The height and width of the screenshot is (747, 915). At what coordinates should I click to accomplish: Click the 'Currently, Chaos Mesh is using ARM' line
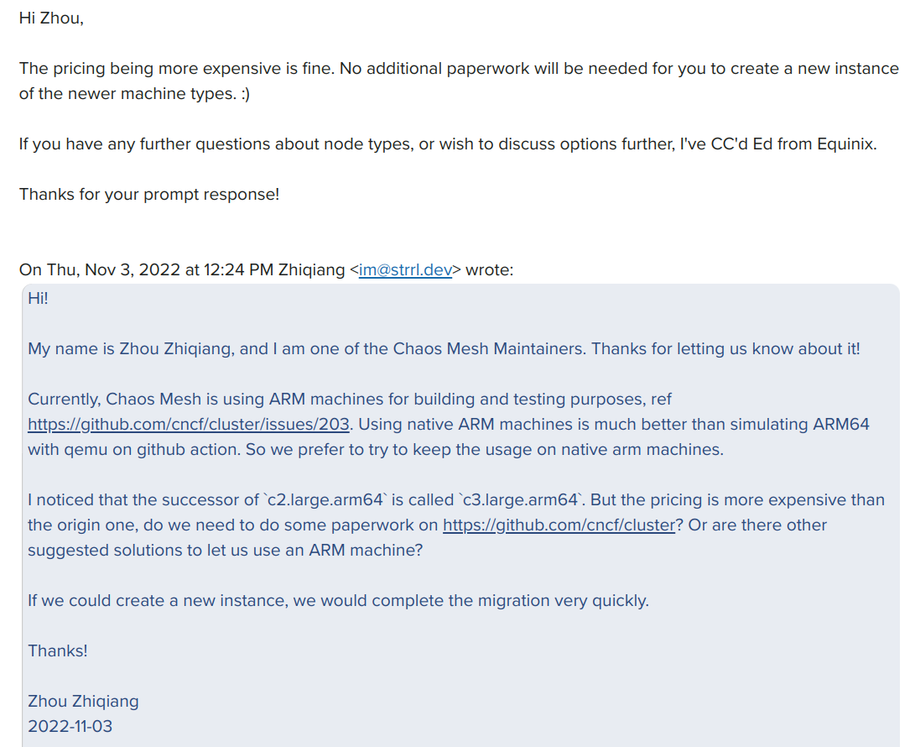[350, 399]
